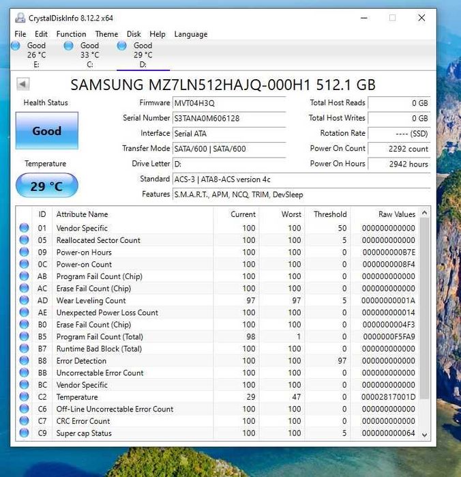Click the scrollbar down arrow in attribute list
This screenshot has width=461, height=477.
(x=425, y=435)
